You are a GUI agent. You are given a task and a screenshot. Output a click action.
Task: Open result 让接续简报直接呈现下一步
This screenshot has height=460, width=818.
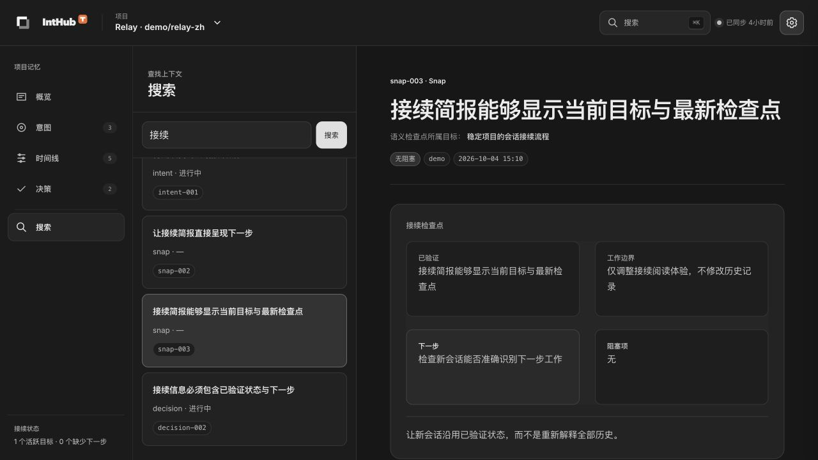coord(244,252)
